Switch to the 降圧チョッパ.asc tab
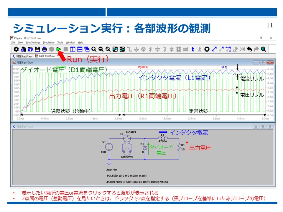Viewport: 283px width, 212px height. 22,56
